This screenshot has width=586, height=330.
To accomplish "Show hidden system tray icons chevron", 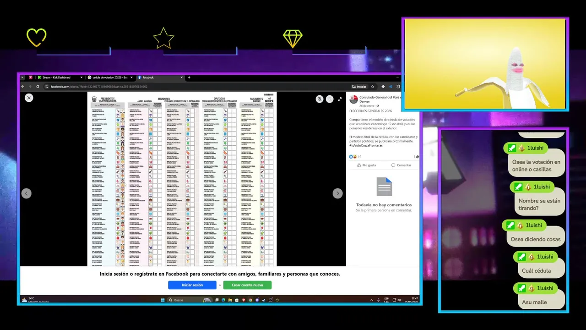I will coord(371,300).
